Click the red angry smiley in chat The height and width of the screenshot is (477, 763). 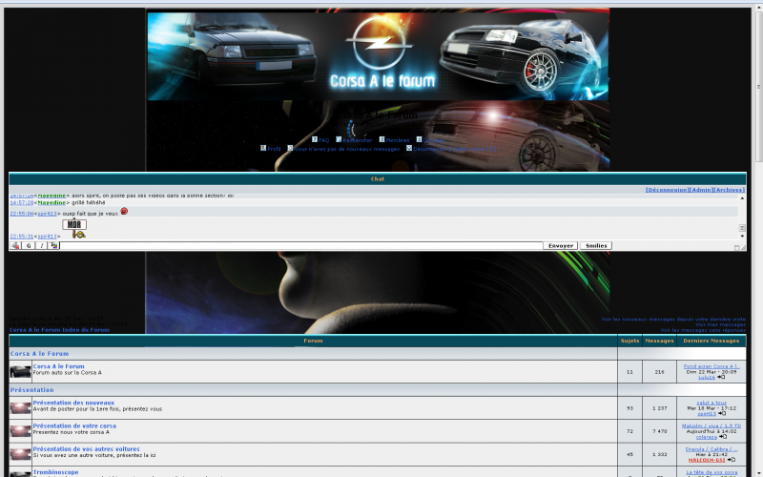coord(124,211)
